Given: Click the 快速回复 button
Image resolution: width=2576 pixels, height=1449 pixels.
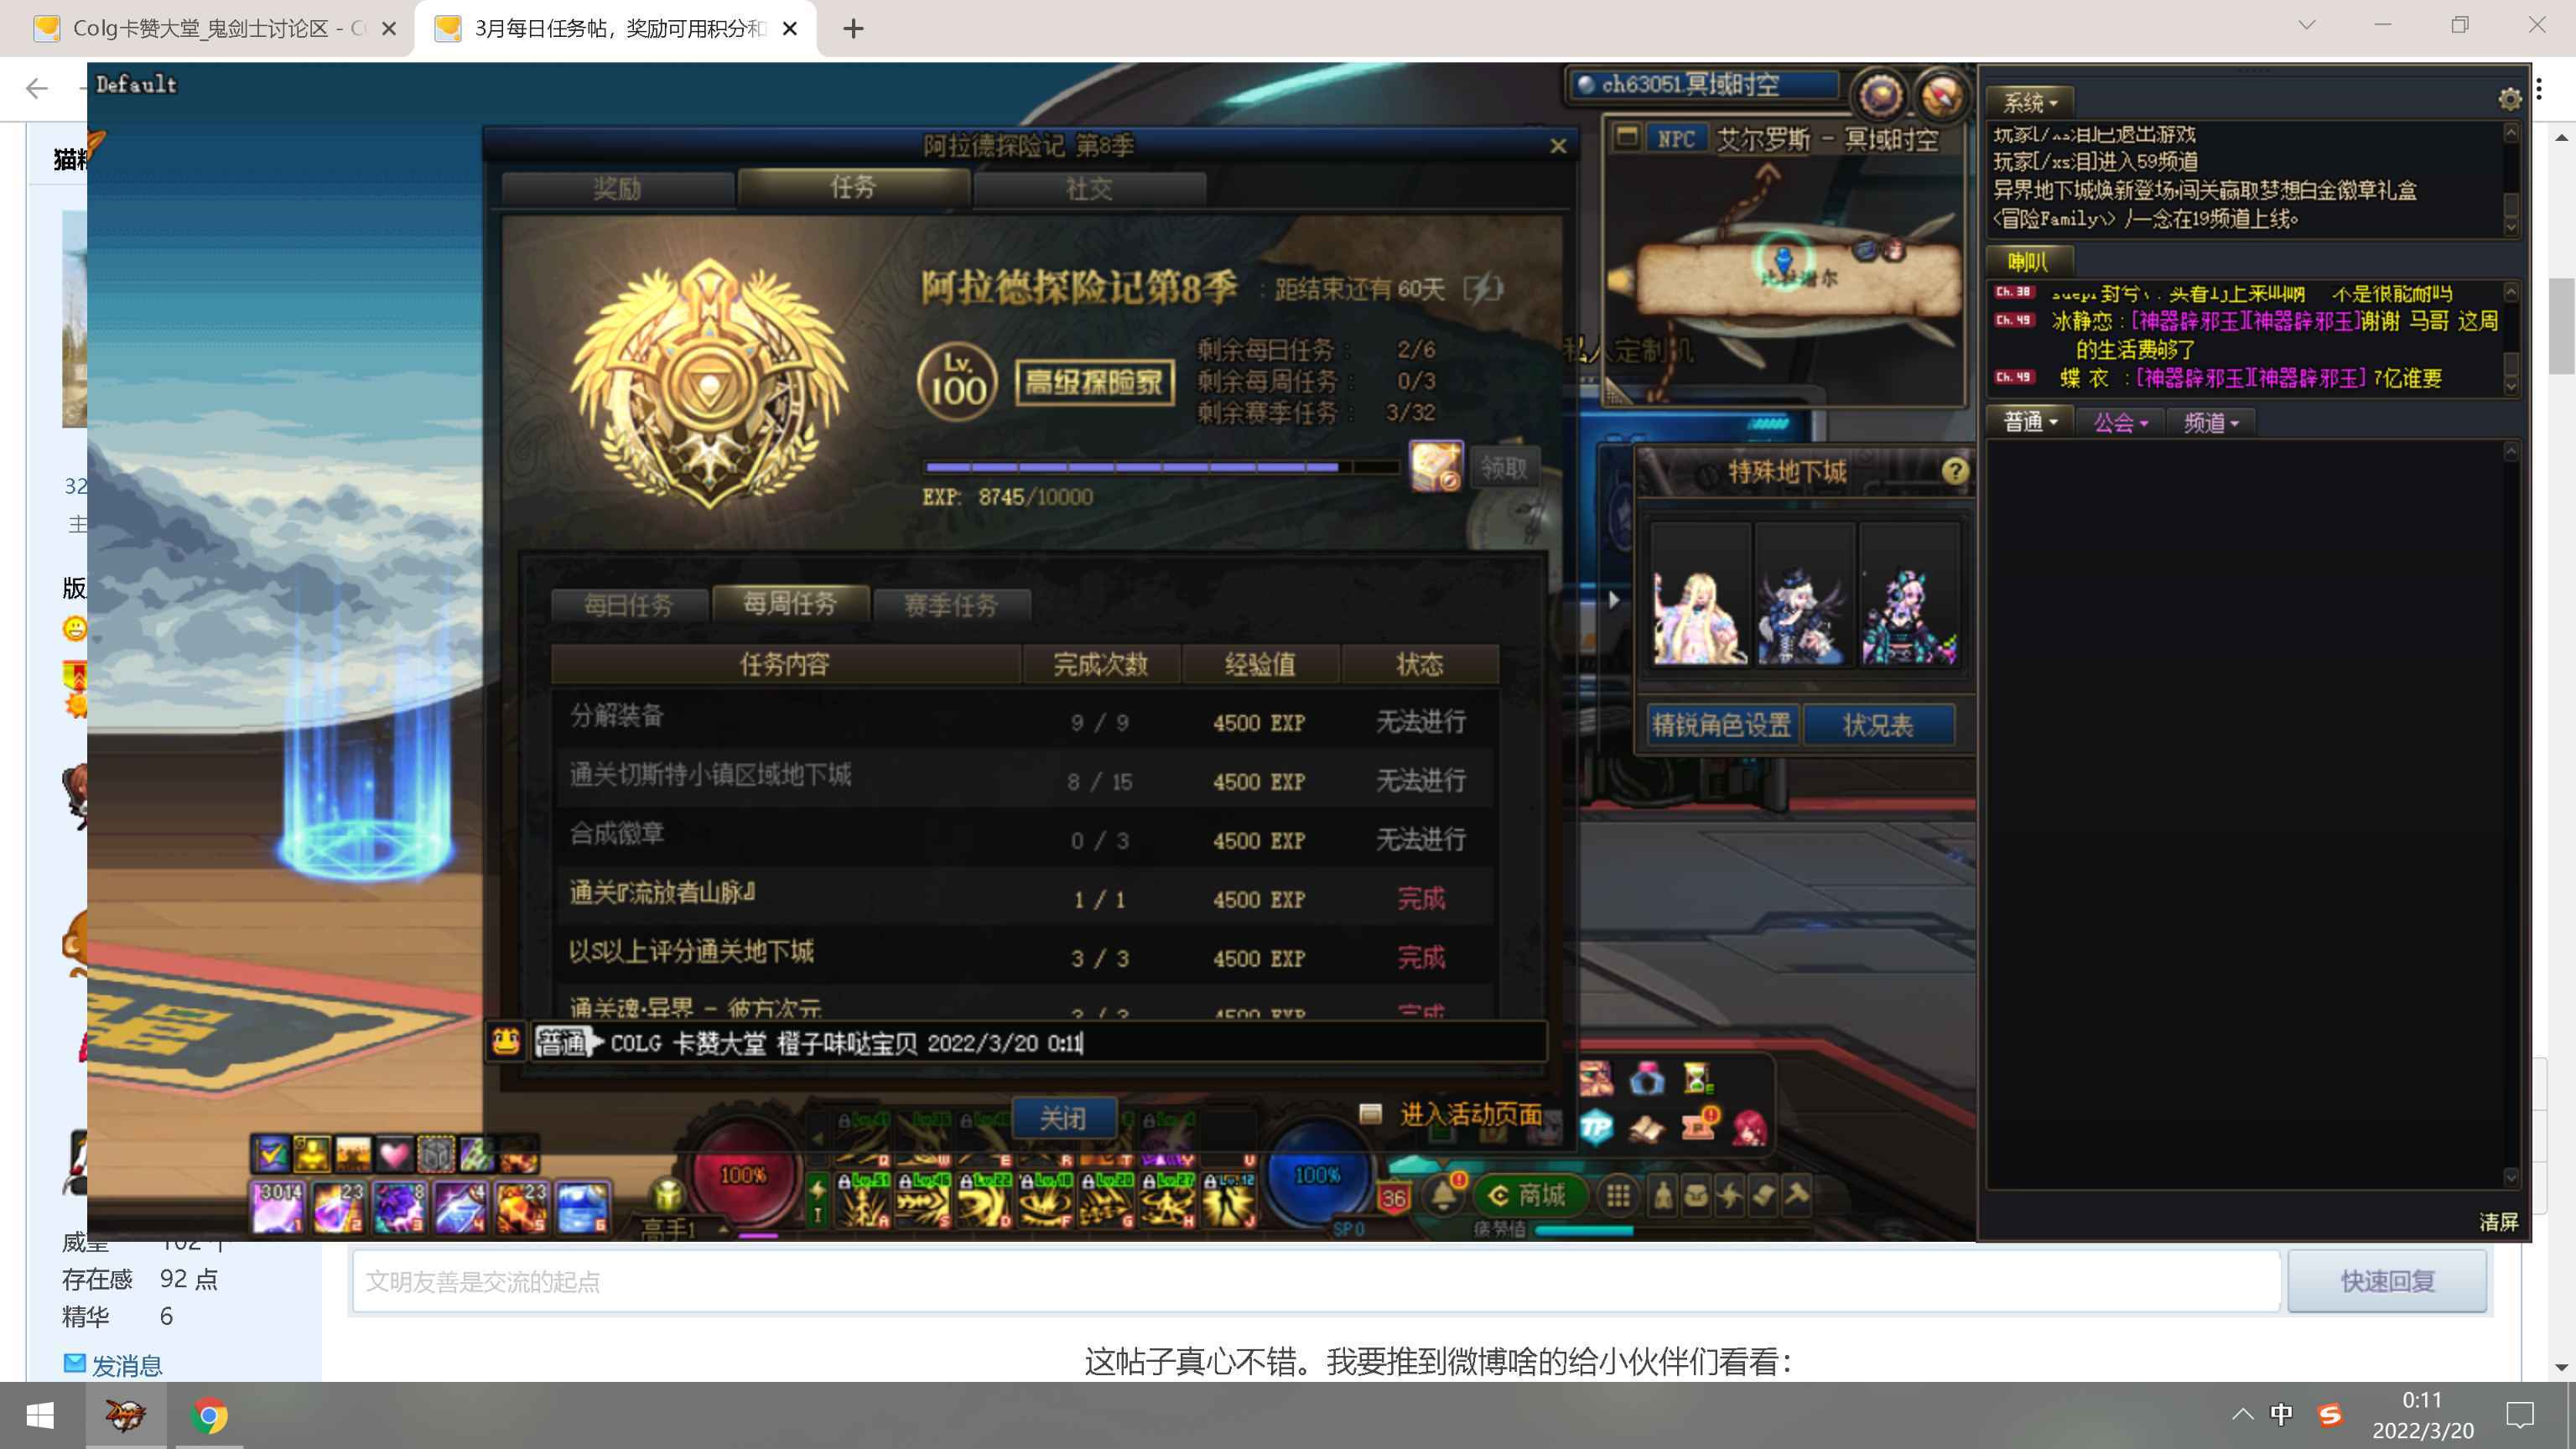Looking at the screenshot, I should (x=2387, y=1281).
